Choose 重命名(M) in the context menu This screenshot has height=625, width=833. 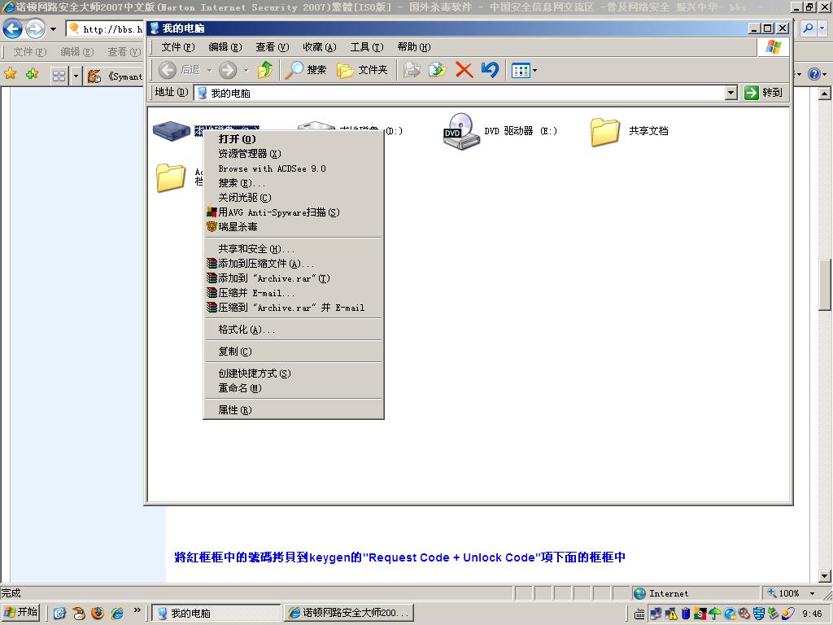pyautogui.click(x=293, y=388)
